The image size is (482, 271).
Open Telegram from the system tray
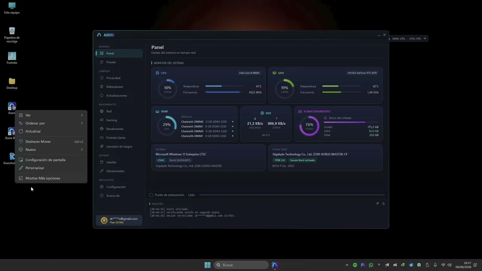click(387, 265)
